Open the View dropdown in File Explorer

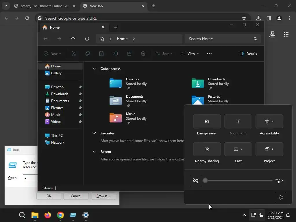190,53
